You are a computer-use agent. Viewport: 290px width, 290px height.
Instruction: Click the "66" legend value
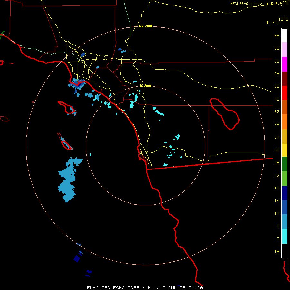(x=277, y=35)
